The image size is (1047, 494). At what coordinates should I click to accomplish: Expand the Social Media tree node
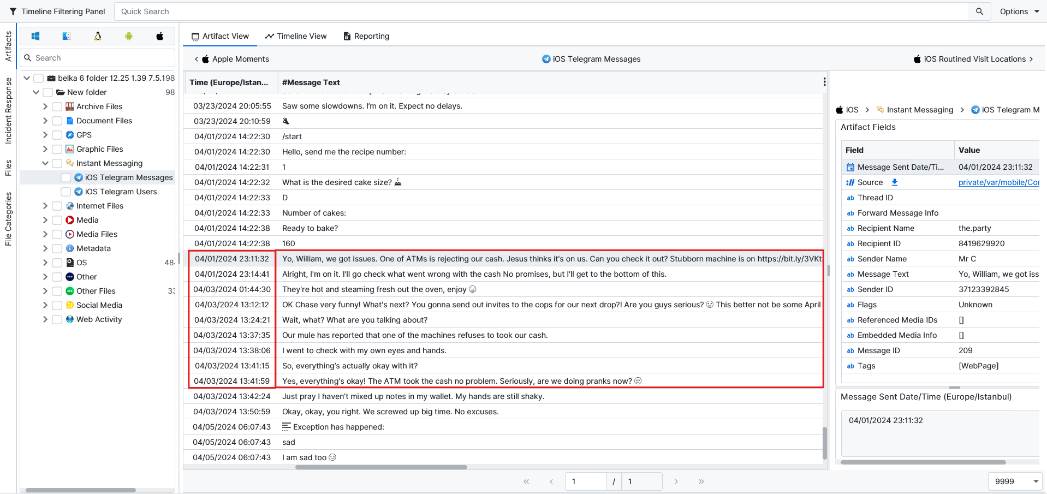(45, 305)
